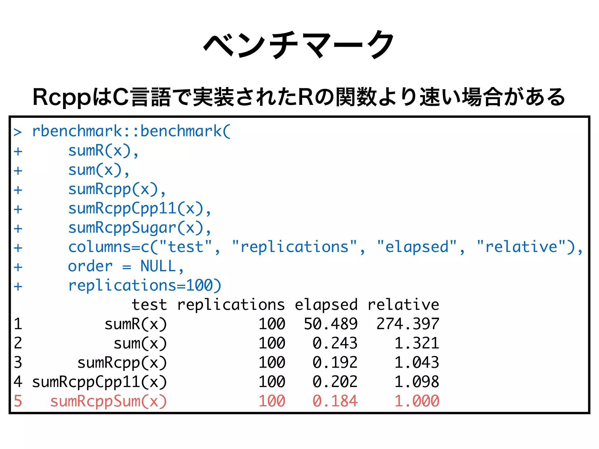Click the > prompt symbol on first line
Screen dimensions: 599x449
click(18, 132)
